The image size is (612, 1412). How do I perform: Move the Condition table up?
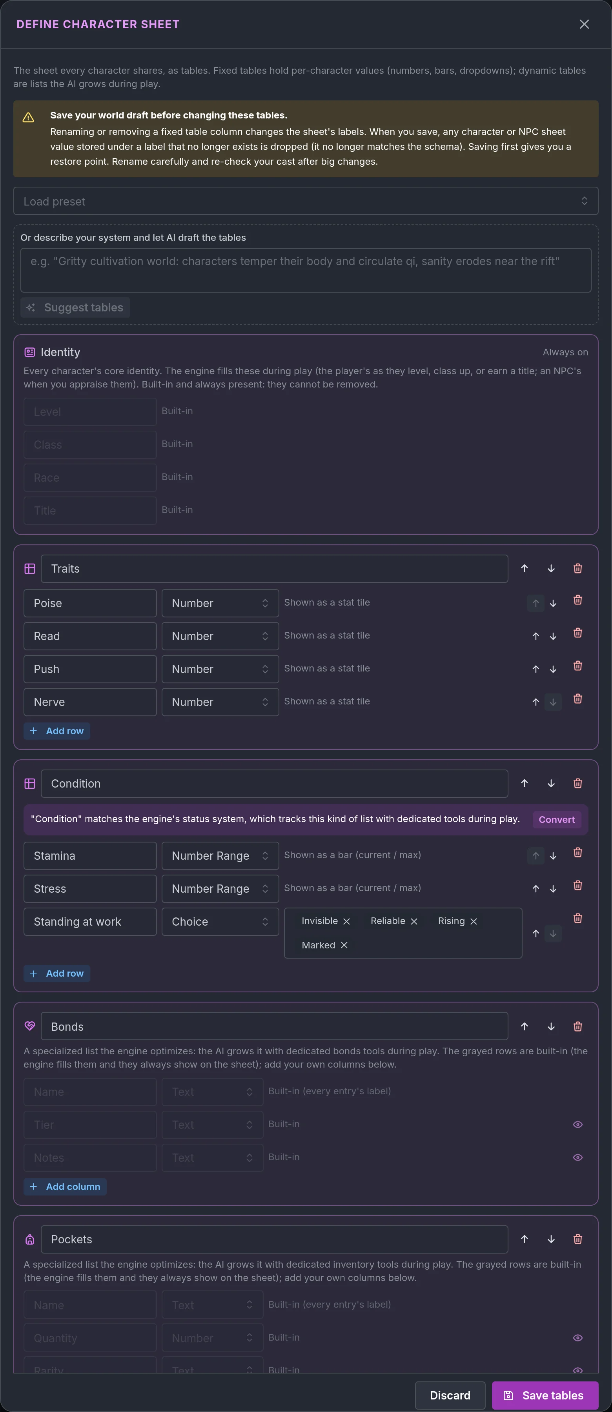pyautogui.click(x=524, y=783)
